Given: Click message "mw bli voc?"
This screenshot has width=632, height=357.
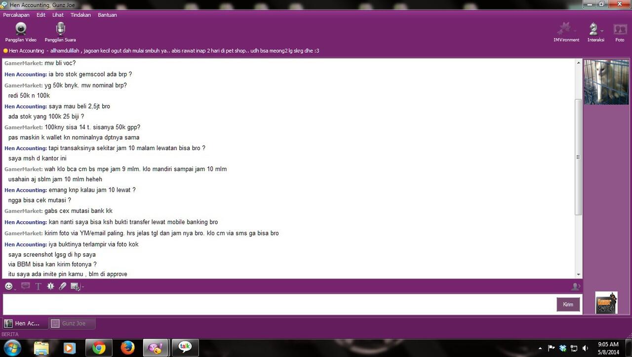Looking at the screenshot, I should pos(60,63).
